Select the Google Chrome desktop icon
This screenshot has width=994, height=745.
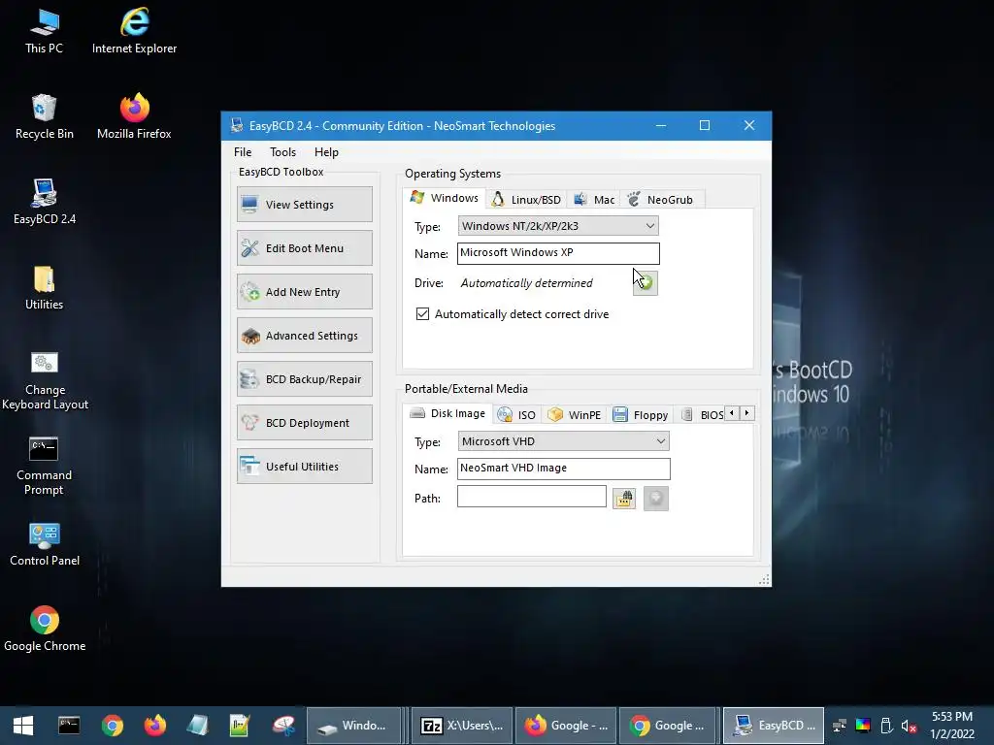pyautogui.click(x=45, y=630)
